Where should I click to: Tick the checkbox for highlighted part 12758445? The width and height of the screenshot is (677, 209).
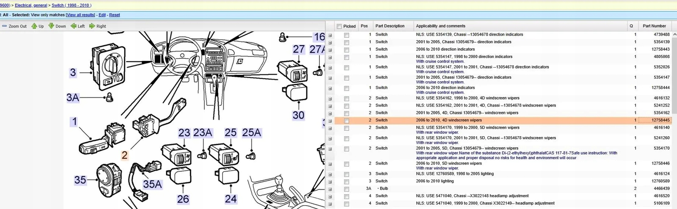point(347,121)
